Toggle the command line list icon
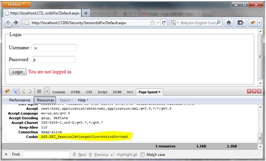This screenshot has width=266, height=161. point(39,91)
